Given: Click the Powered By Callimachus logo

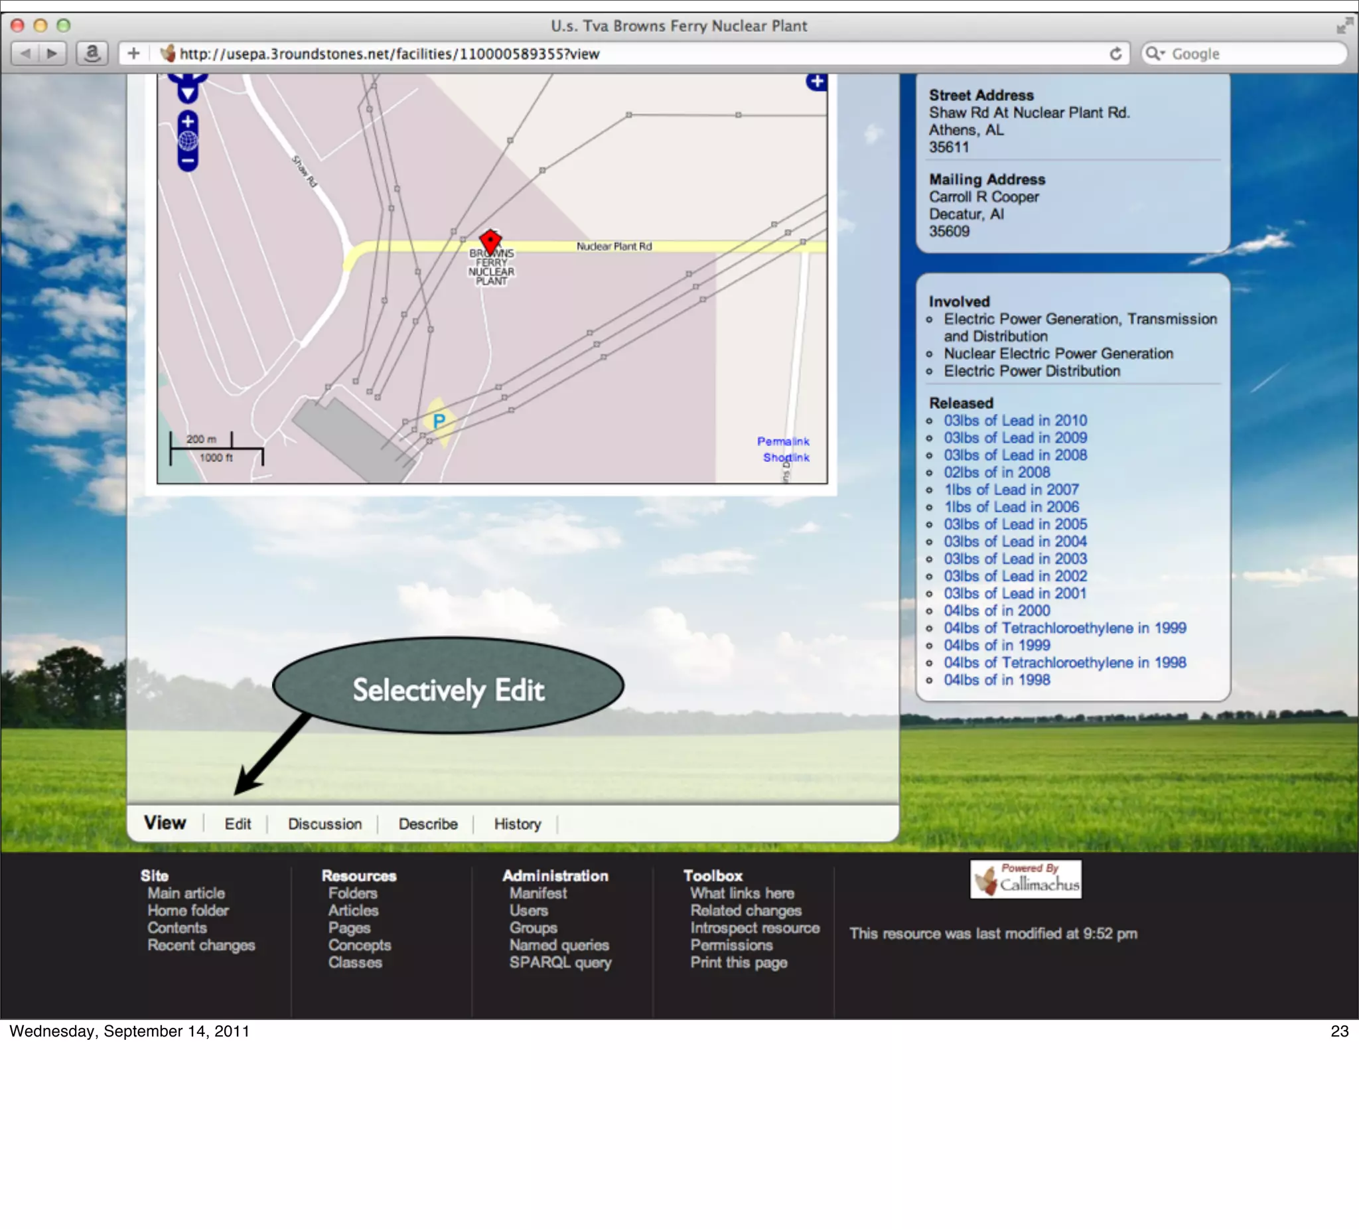Looking at the screenshot, I should coord(1025,879).
